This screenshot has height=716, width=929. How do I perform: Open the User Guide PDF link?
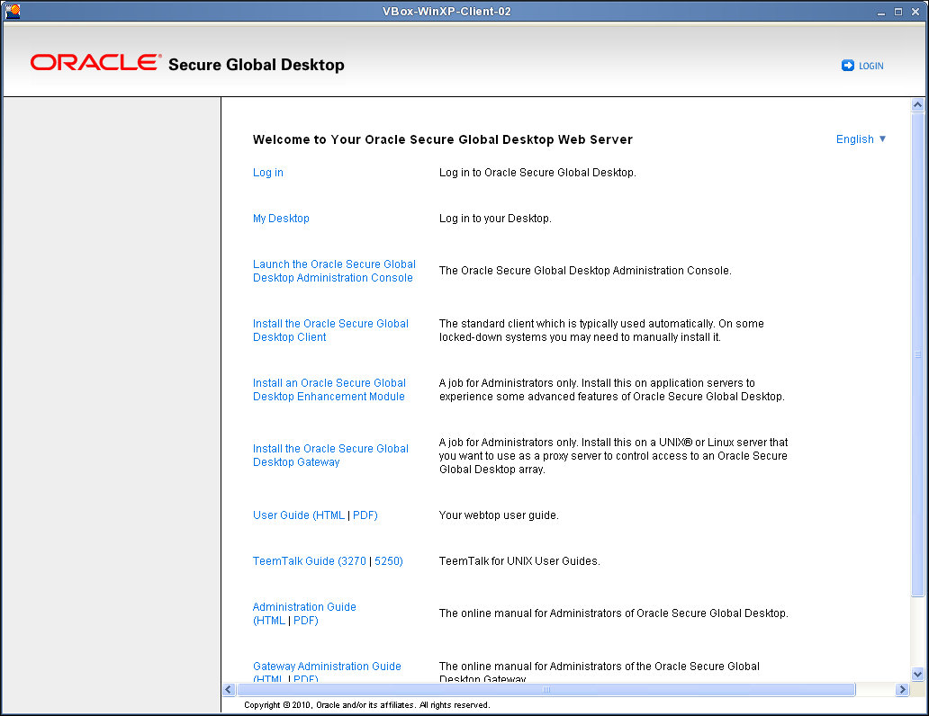363,515
